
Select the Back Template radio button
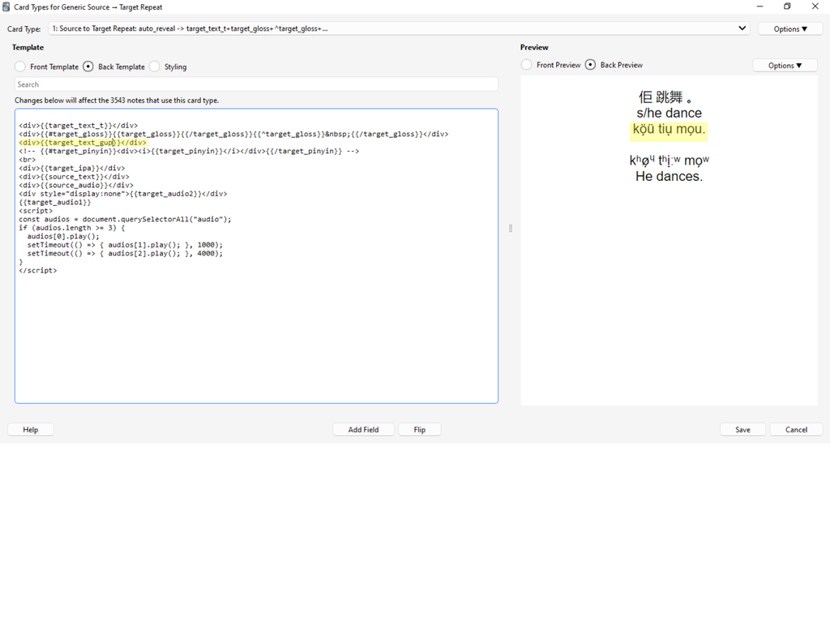(88, 67)
